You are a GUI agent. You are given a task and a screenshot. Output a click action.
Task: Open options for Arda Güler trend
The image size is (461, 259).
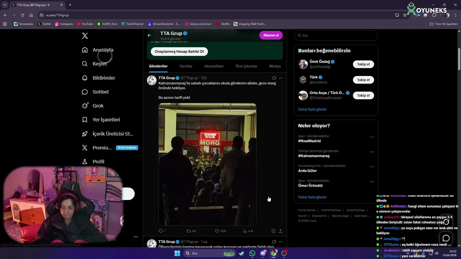[x=372, y=167]
